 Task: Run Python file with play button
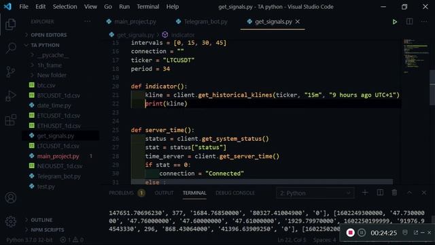coord(394,22)
